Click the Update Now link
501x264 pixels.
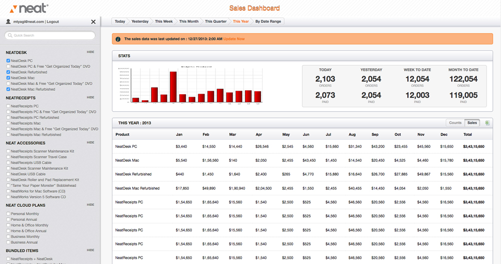pyautogui.click(x=234, y=39)
